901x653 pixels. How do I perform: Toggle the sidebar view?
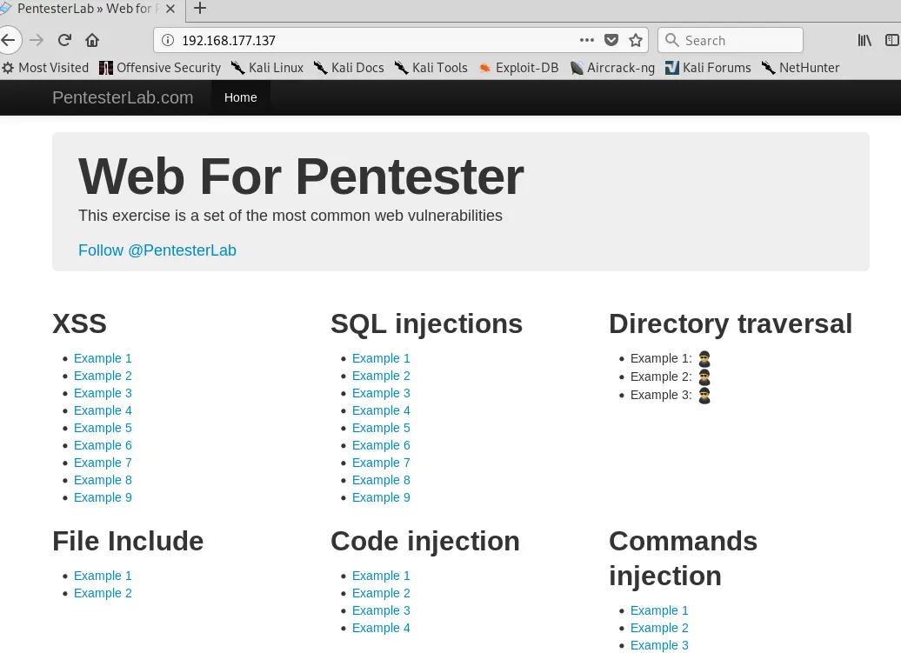891,40
